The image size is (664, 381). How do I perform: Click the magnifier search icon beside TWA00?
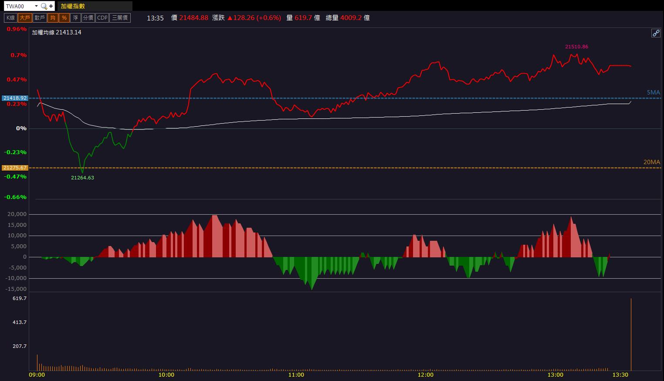pyautogui.click(x=44, y=6)
